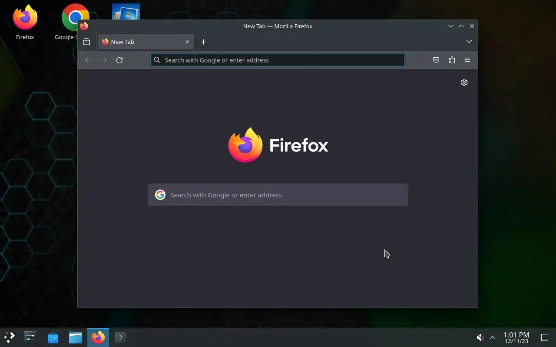Click the Firefox View icon in tab bar
Image resolution: width=556 pixels, height=347 pixels.
pyautogui.click(x=86, y=42)
